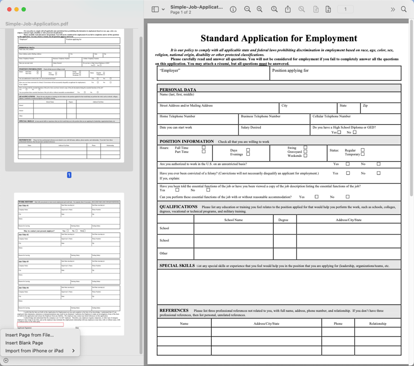Zoom out of the document
The width and height of the screenshot is (414, 366).
click(247, 9)
